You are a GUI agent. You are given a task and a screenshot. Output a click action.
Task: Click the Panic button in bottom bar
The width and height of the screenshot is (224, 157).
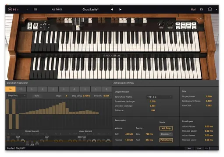(199, 148)
